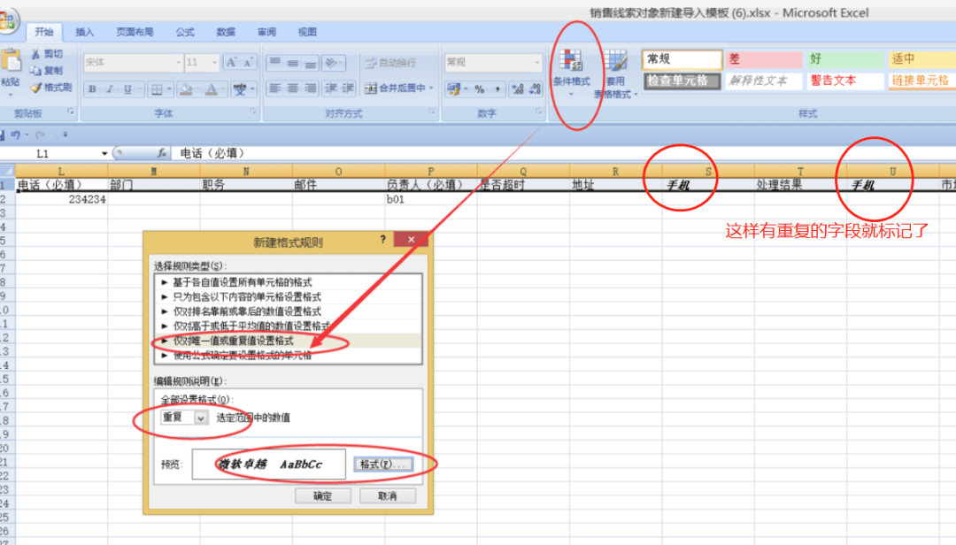Click the Cut (剪切) scissors icon
Image resolution: width=956 pixels, height=545 pixels.
(x=35, y=54)
